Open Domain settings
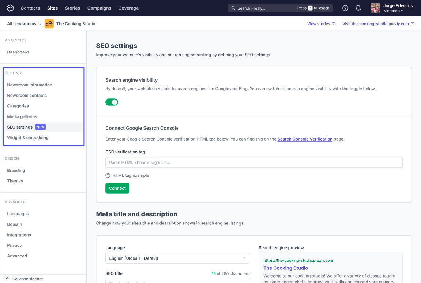 pos(15,224)
